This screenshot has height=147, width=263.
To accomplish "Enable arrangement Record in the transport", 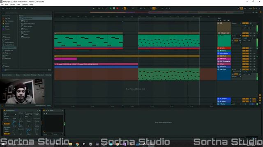I will click(118, 8).
